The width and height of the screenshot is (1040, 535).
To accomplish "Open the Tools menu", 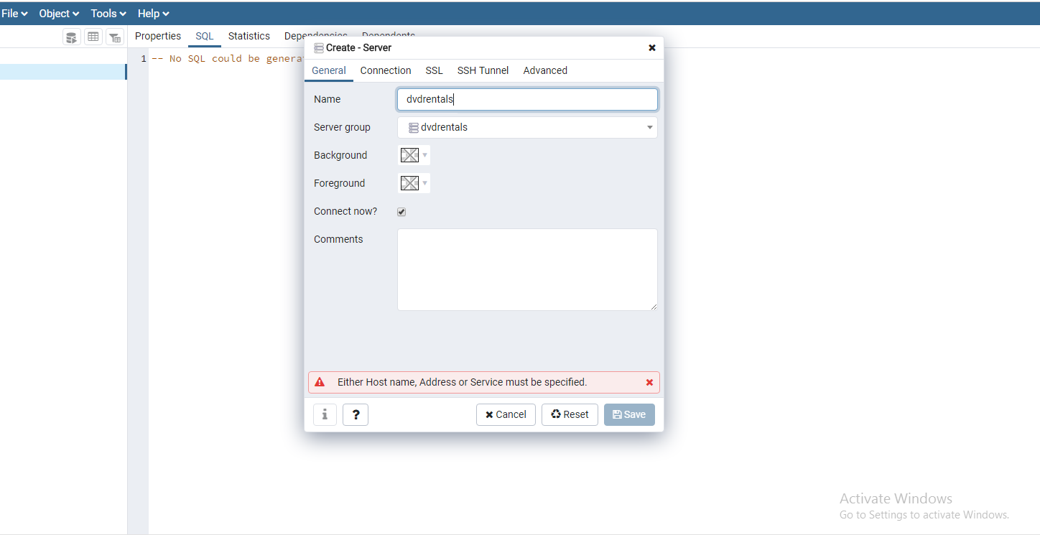I will click(x=108, y=14).
